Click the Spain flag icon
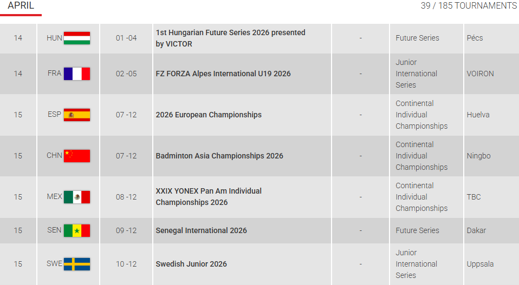Screen dimensions: 519x285 (x=76, y=115)
